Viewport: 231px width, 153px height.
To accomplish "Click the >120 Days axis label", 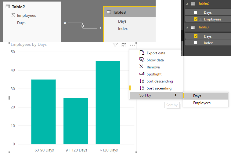I will (x=109, y=150).
